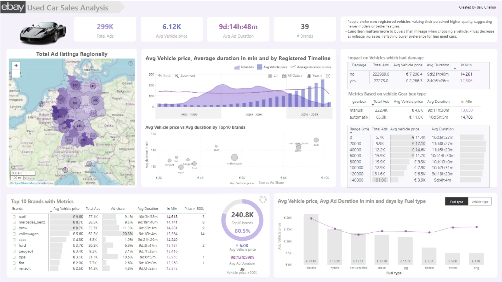The width and height of the screenshot is (502, 282).
Task: Click the reset icon above Top10 donut
Action: coord(263,199)
